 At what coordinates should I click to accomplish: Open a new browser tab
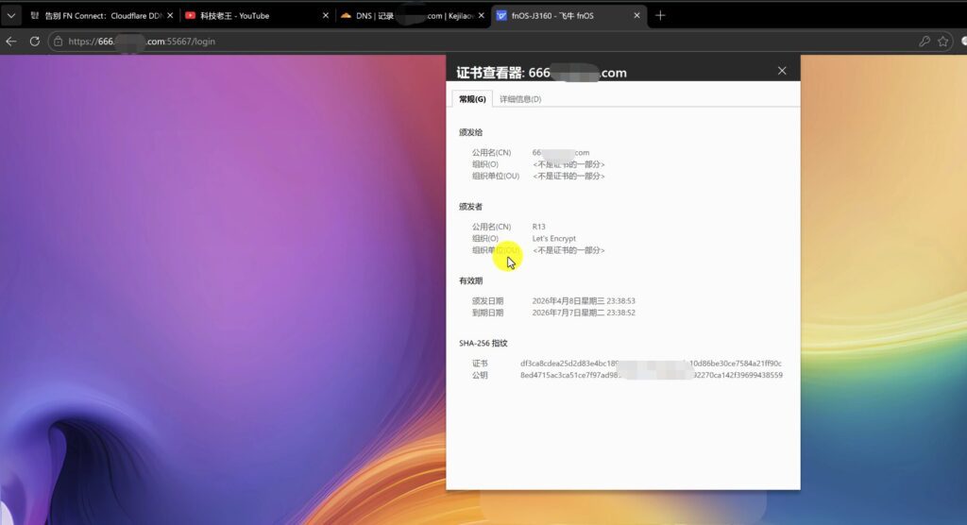point(660,15)
